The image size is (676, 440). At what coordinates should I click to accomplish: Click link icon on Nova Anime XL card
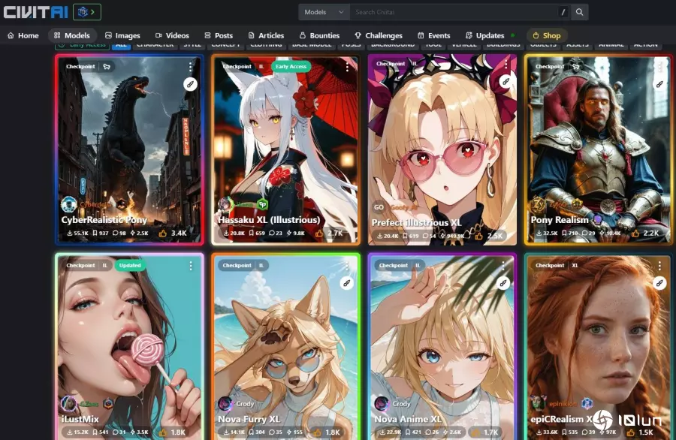503,283
